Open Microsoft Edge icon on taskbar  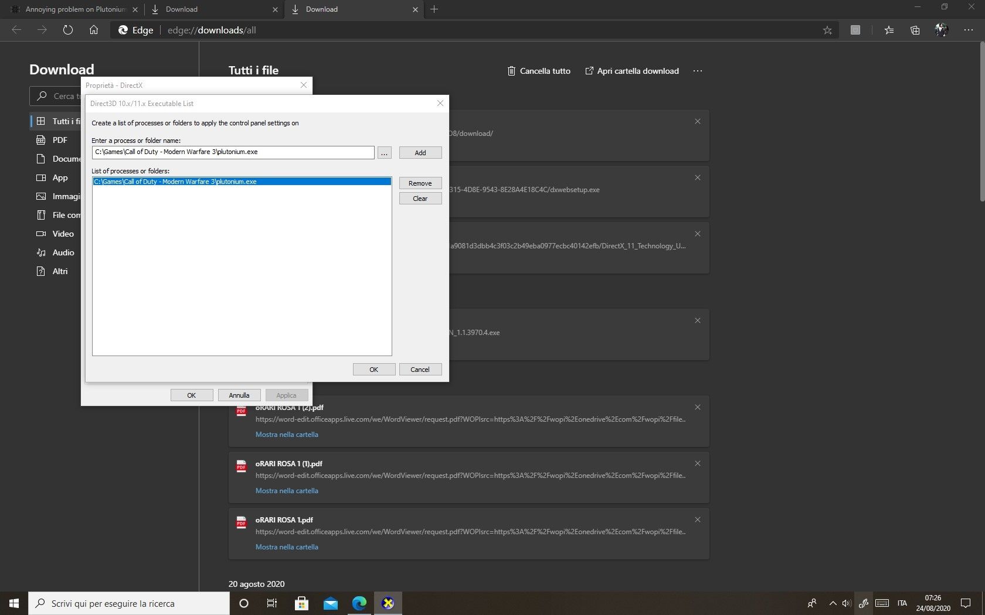point(359,603)
